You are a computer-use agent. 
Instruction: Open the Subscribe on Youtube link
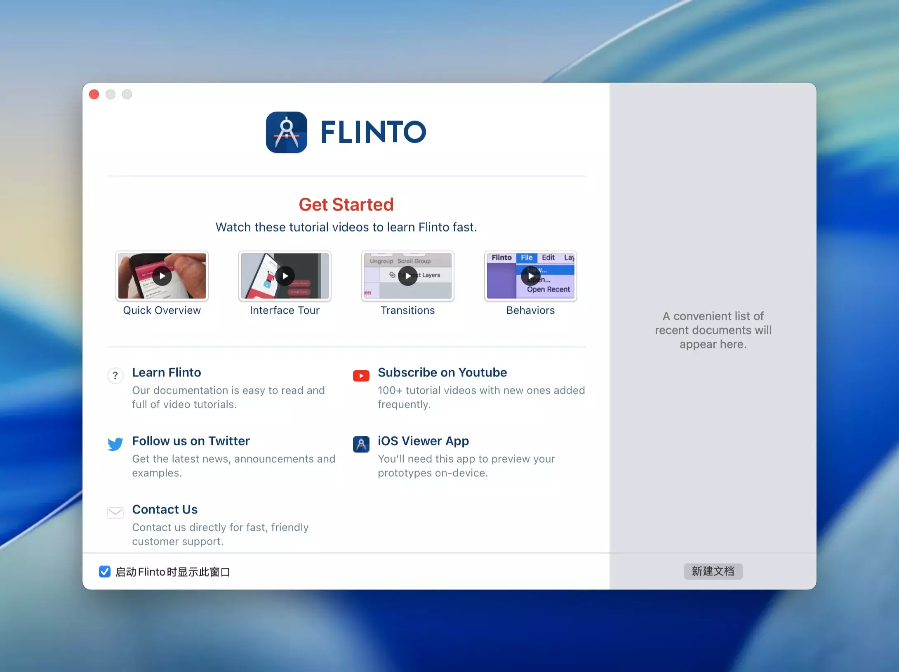(442, 372)
